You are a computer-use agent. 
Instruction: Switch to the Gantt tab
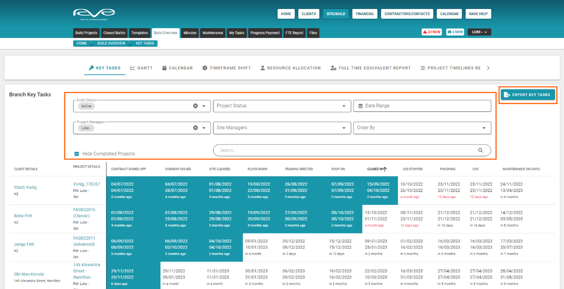[141, 68]
